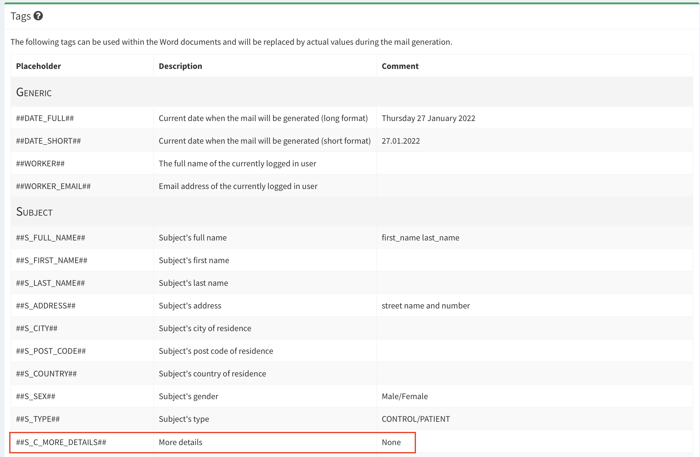Click the ##S_TYPE## placeholder cell

pyautogui.click(x=38, y=419)
